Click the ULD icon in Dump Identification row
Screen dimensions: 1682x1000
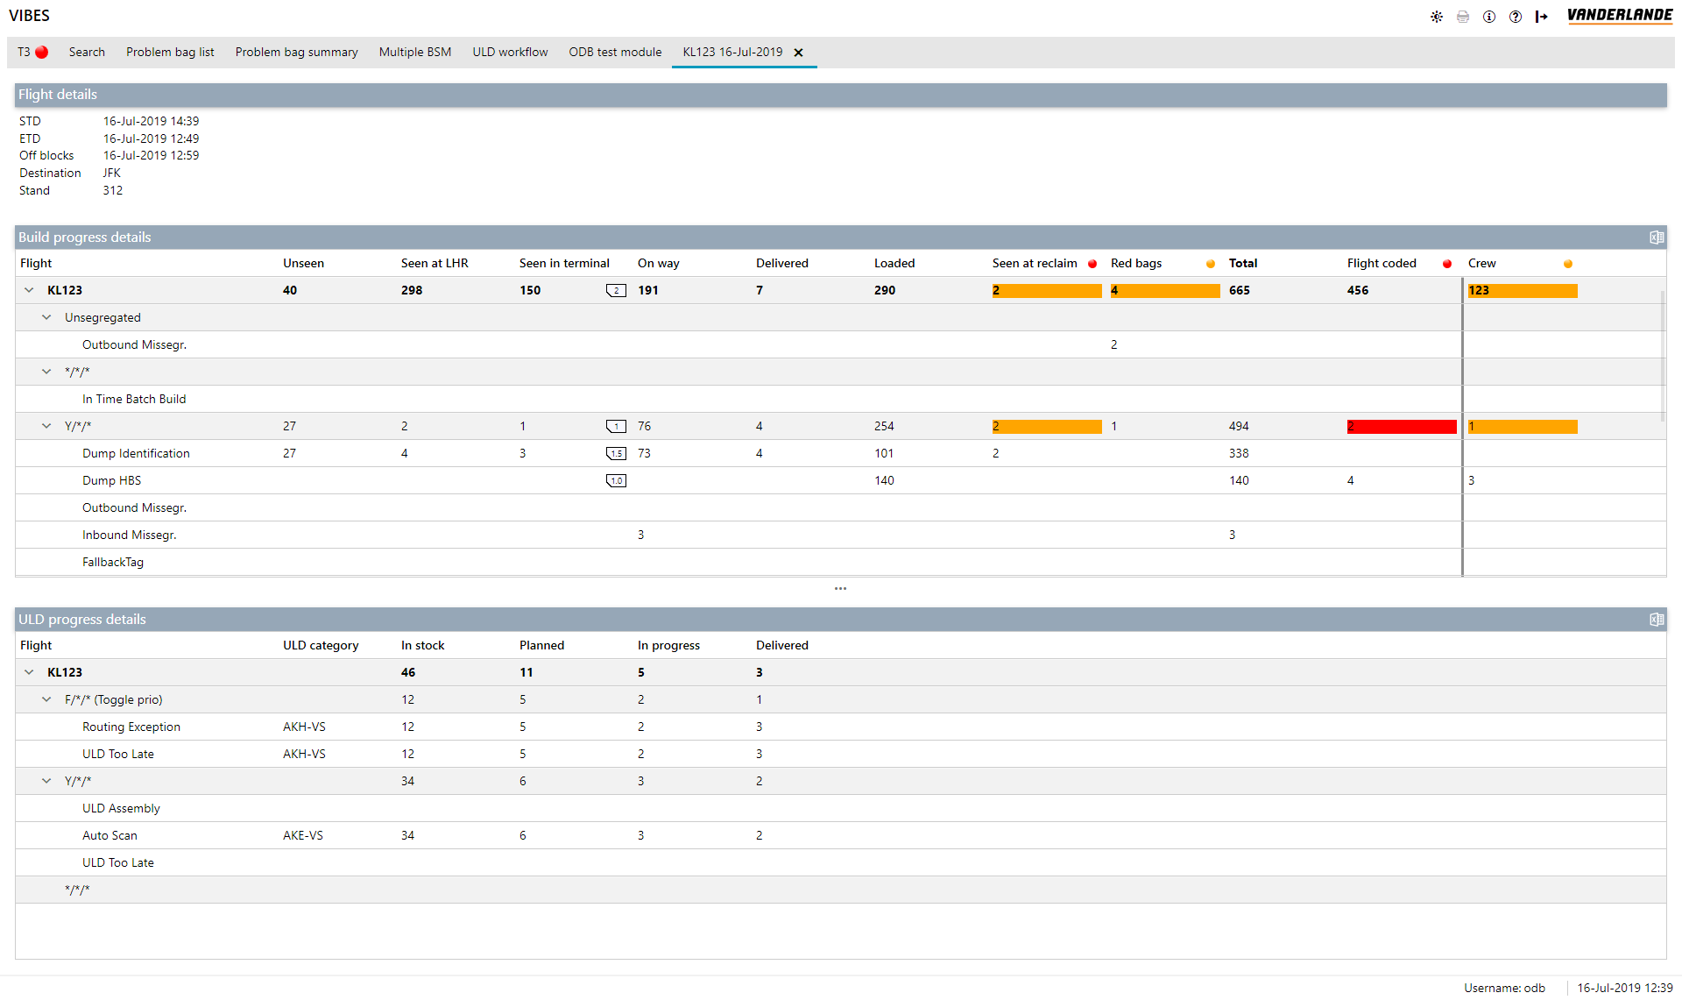(616, 453)
